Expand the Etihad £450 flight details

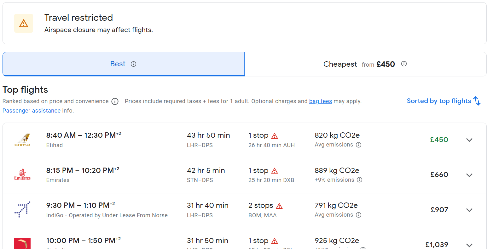469,140
